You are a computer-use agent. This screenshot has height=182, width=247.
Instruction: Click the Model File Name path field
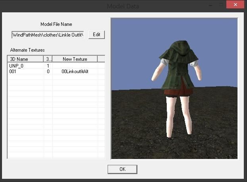pos(48,35)
